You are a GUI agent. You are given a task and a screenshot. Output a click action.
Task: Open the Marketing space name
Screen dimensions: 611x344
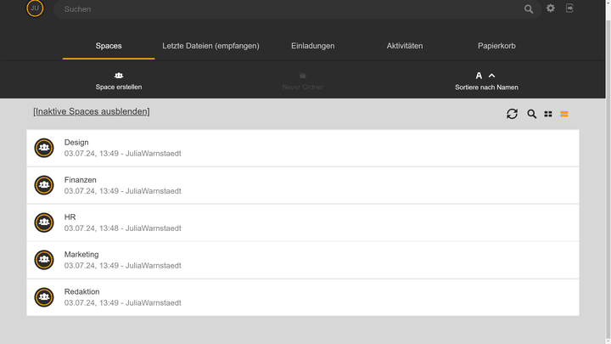(81, 254)
